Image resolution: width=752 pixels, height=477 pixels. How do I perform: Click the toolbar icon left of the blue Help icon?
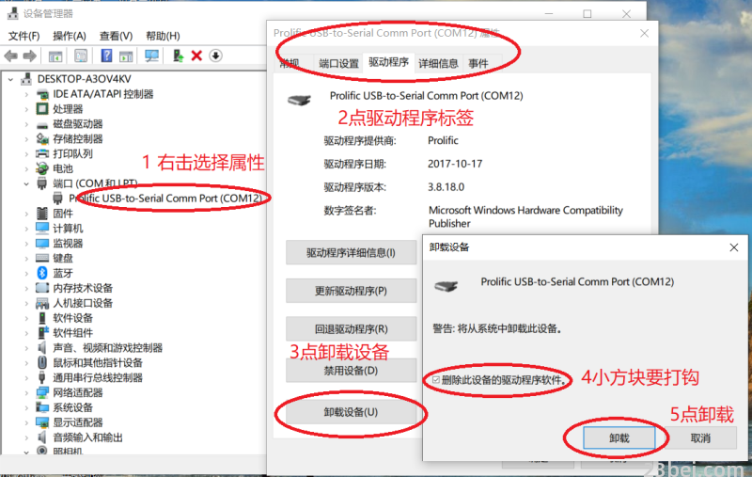tap(81, 56)
